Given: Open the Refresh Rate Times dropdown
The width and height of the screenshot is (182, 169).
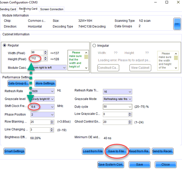Looking at the screenshot, I should click(117, 92).
